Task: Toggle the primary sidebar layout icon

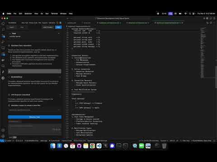Action: 208,18
